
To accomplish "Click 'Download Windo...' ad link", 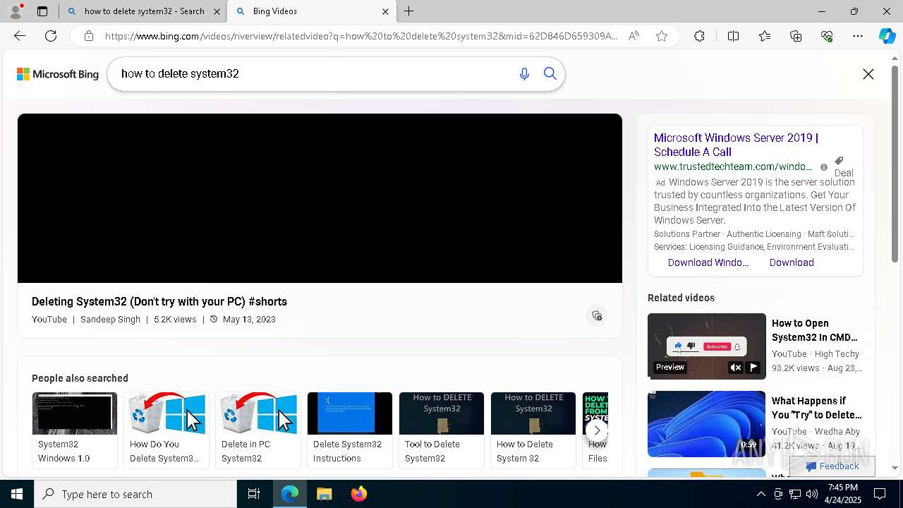I will tap(708, 262).
